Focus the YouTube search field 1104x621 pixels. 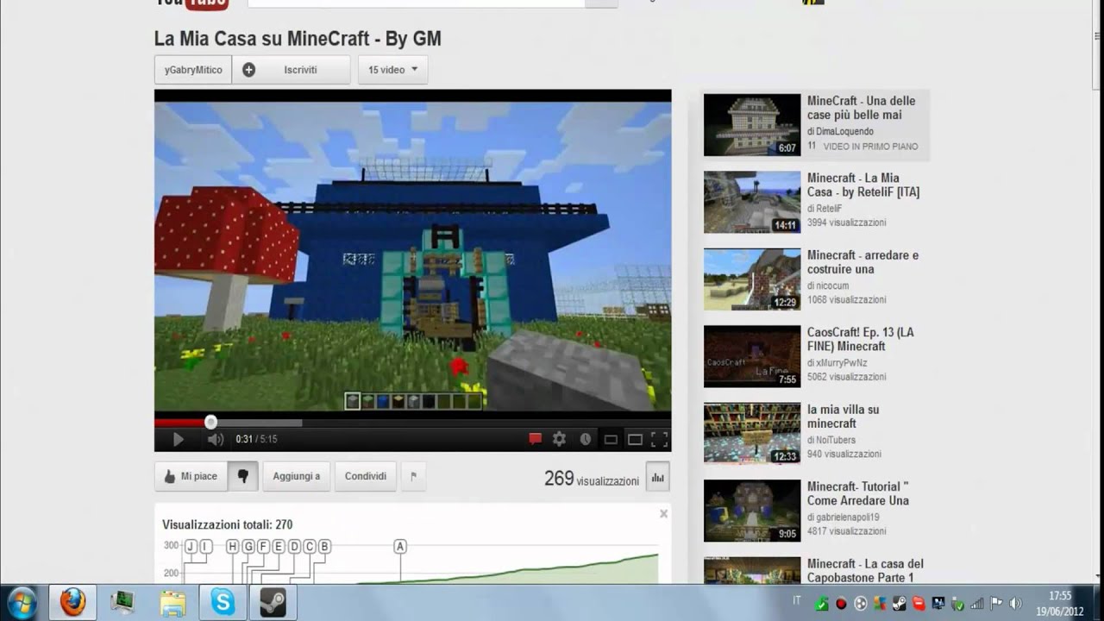click(416, 3)
